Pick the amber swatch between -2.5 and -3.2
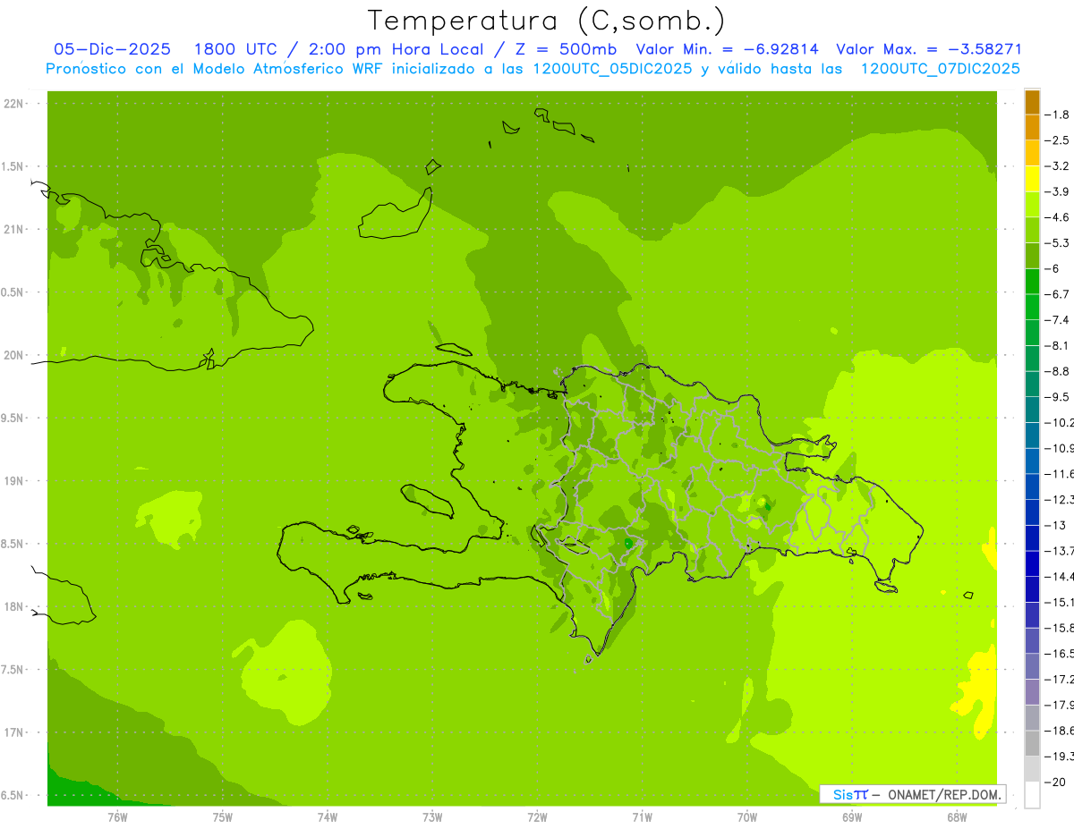 pos(1032,153)
